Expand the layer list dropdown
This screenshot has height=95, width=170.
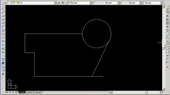(x=55, y=3)
